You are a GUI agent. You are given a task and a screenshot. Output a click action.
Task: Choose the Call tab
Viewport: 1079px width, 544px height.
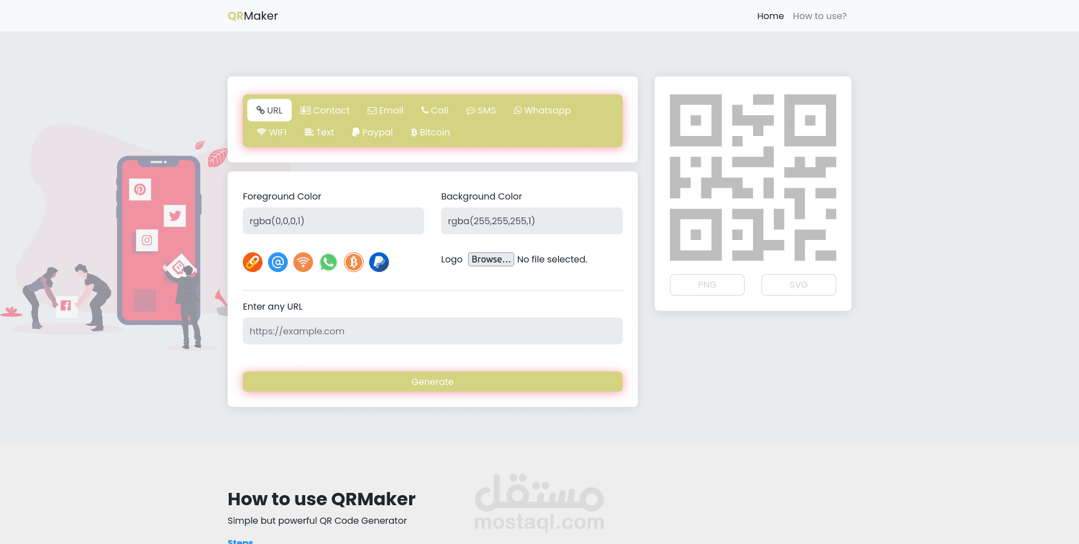(x=435, y=110)
